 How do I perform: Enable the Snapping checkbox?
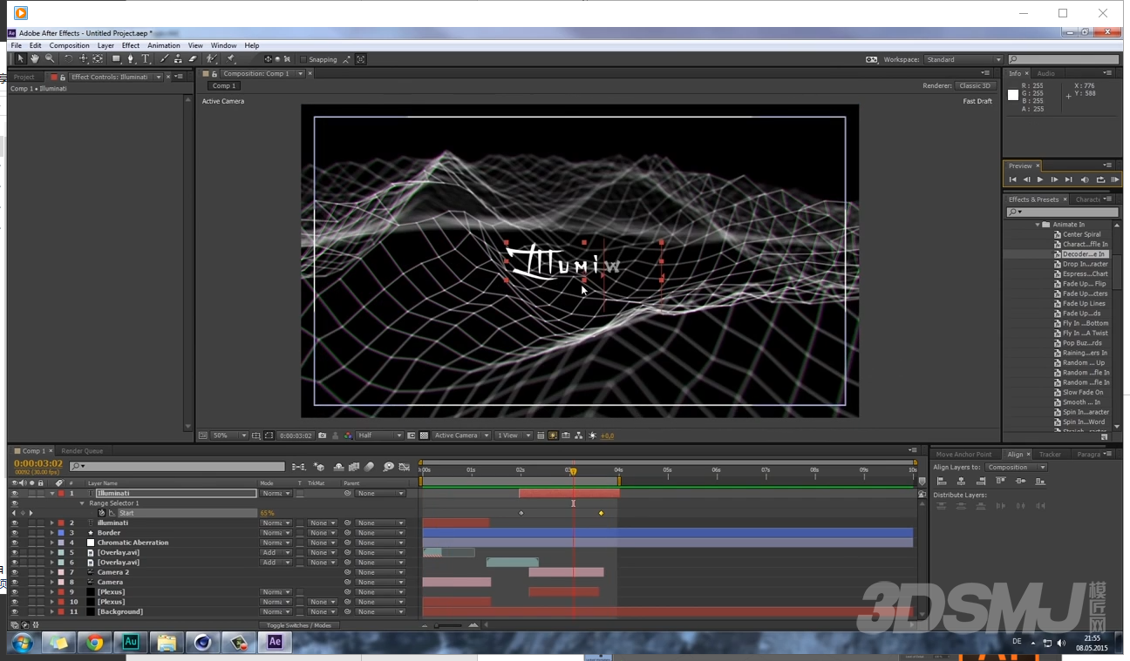pyautogui.click(x=303, y=59)
